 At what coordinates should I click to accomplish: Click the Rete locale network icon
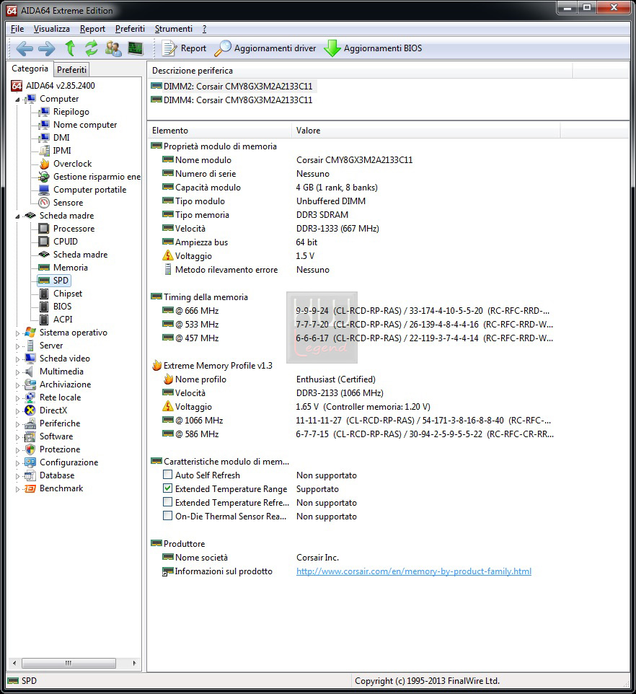point(30,397)
